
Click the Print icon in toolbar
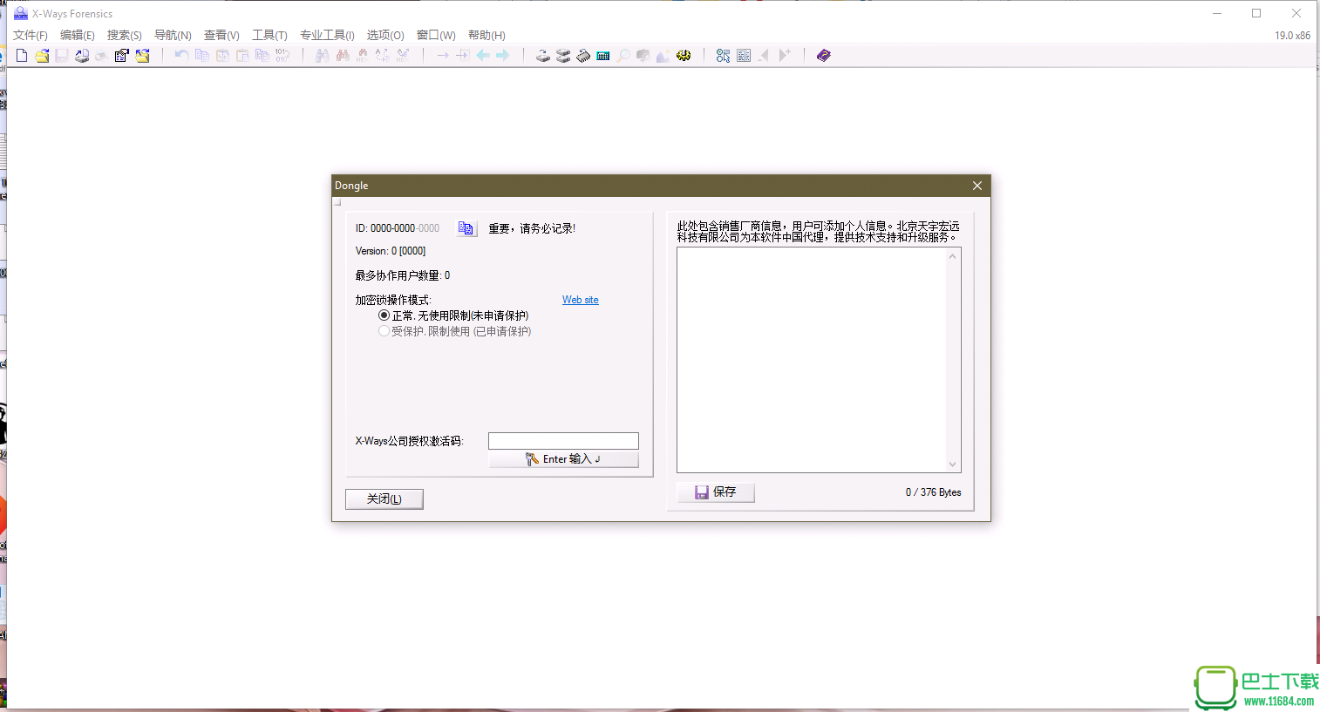point(101,55)
